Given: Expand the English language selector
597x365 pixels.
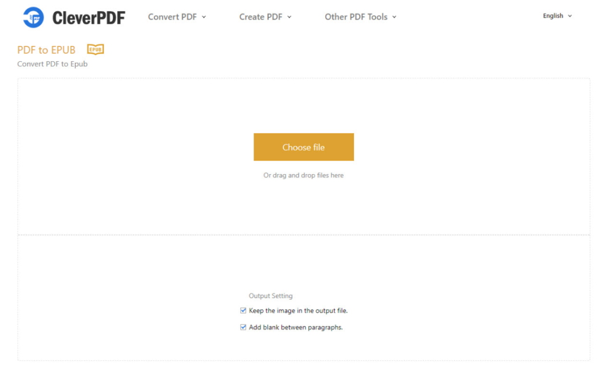Looking at the screenshot, I should [x=553, y=16].
